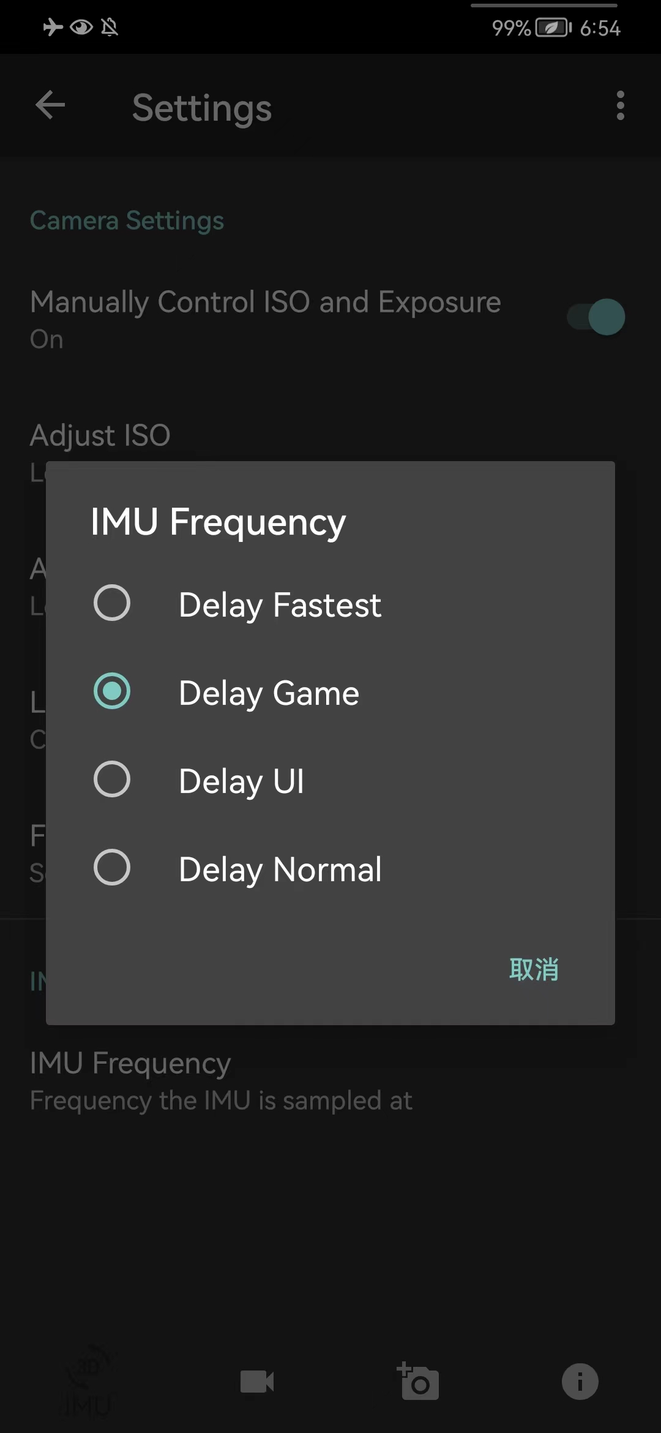Open the info icon at bottom right

578,1381
